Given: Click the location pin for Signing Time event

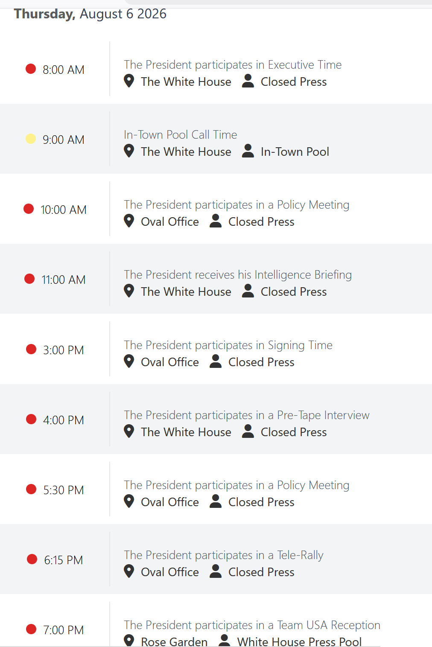Looking at the screenshot, I should pyautogui.click(x=129, y=361).
